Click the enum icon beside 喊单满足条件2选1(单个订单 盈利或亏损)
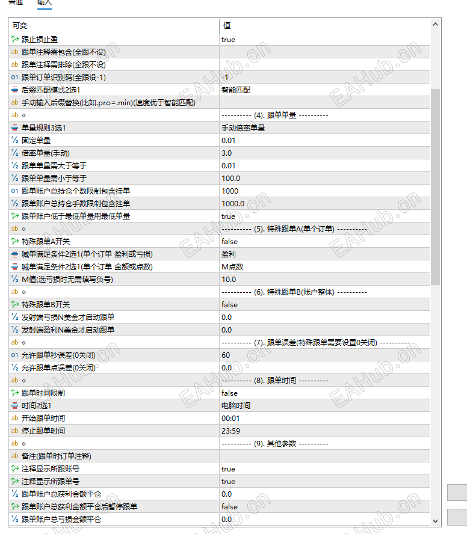This screenshot has width=467, height=534. [14, 254]
